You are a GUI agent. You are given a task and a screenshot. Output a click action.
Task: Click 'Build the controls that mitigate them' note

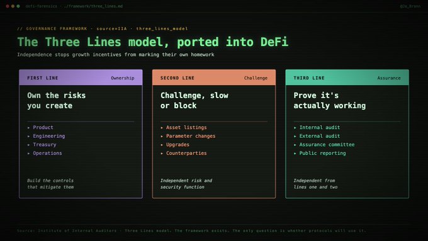50,184
